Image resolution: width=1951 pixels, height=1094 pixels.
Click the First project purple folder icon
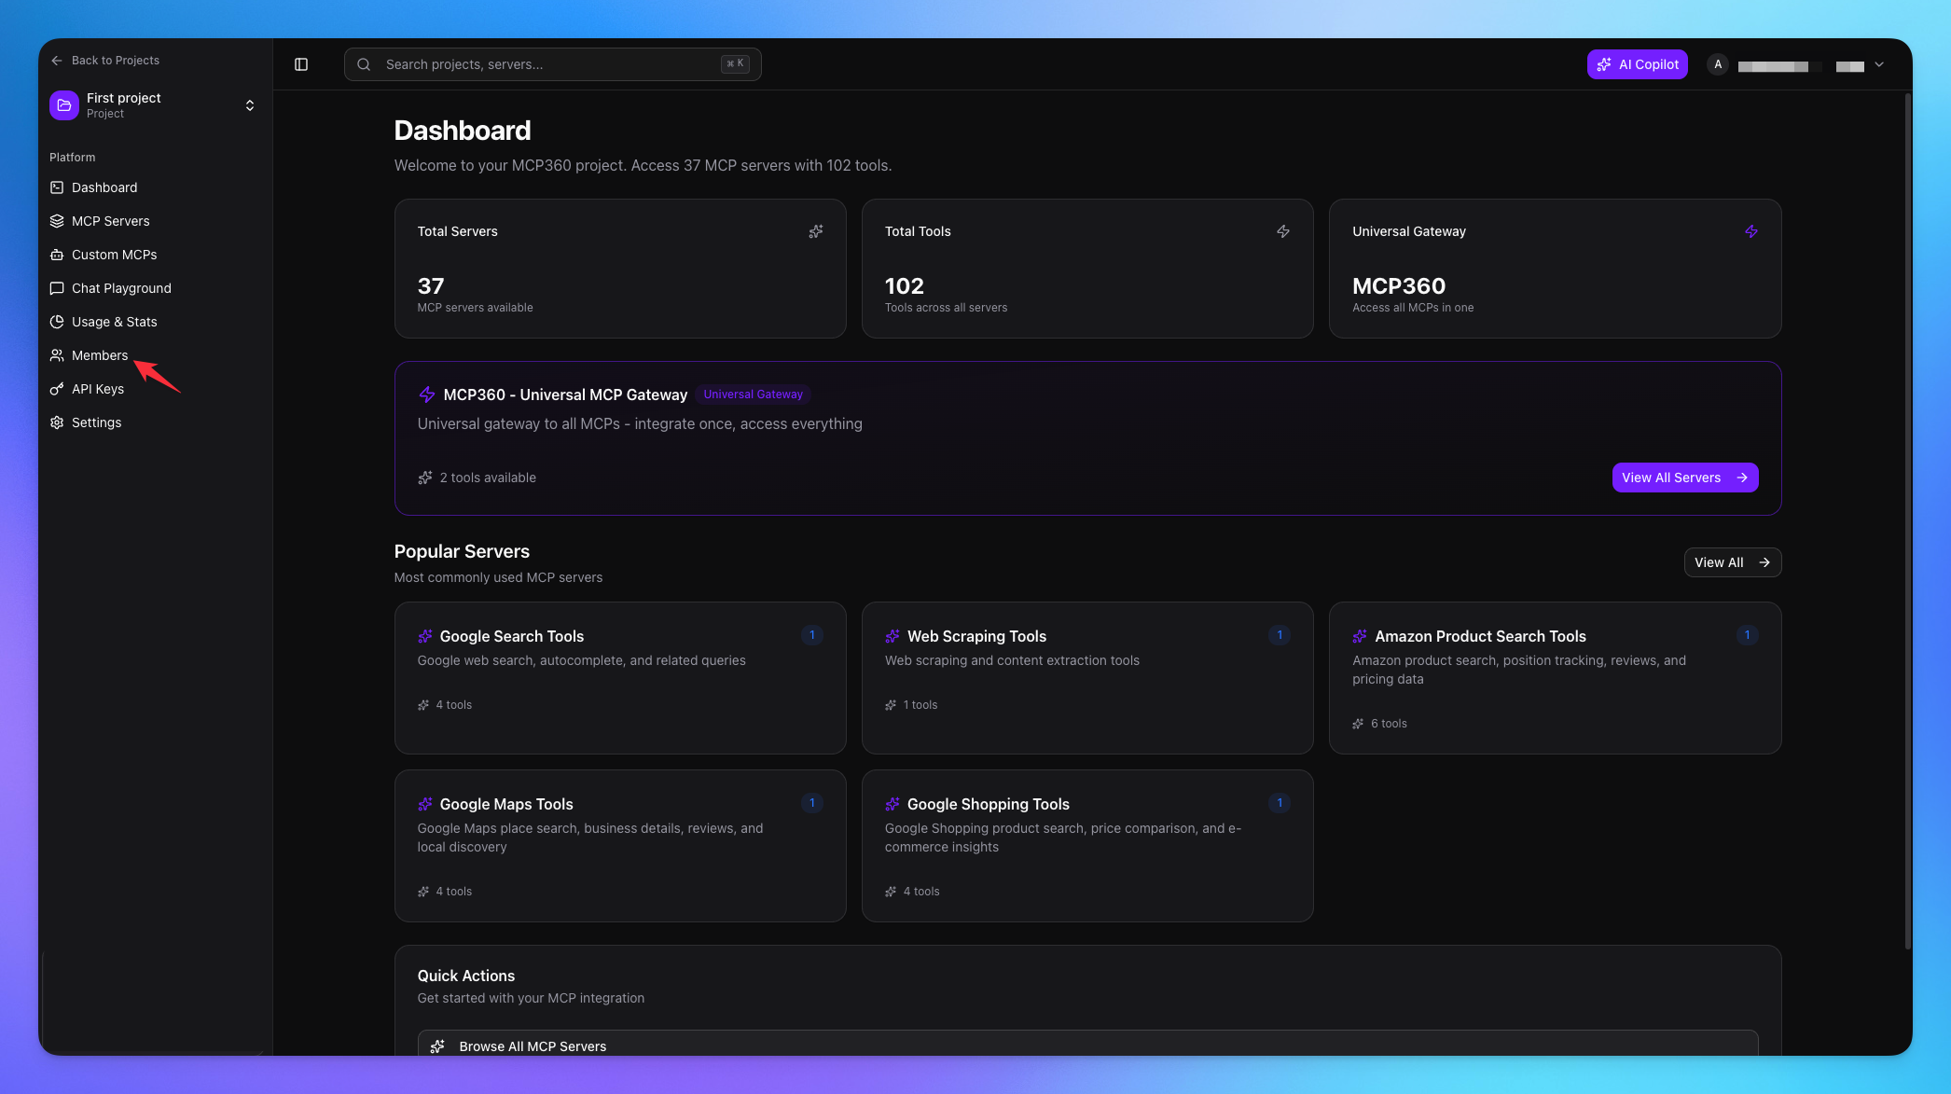[63, 104]
